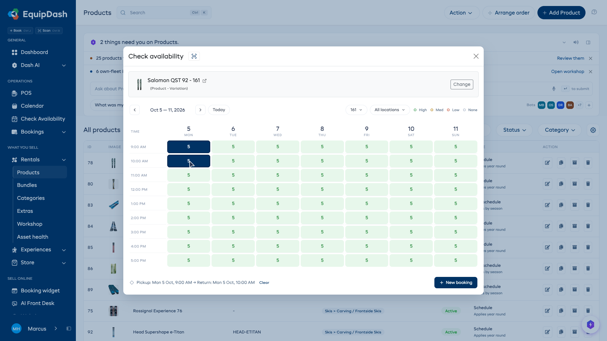607x341 pixels.
Task: Archive the product in row 80
Action: click(x=574, y=184)
